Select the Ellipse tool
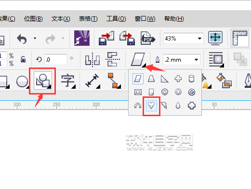The width and height of the screenshot is (251, 189). click(22, 81)
